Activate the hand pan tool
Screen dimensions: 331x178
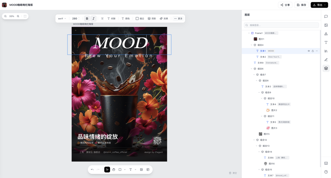pyautogui.click(x=114, y=169)
